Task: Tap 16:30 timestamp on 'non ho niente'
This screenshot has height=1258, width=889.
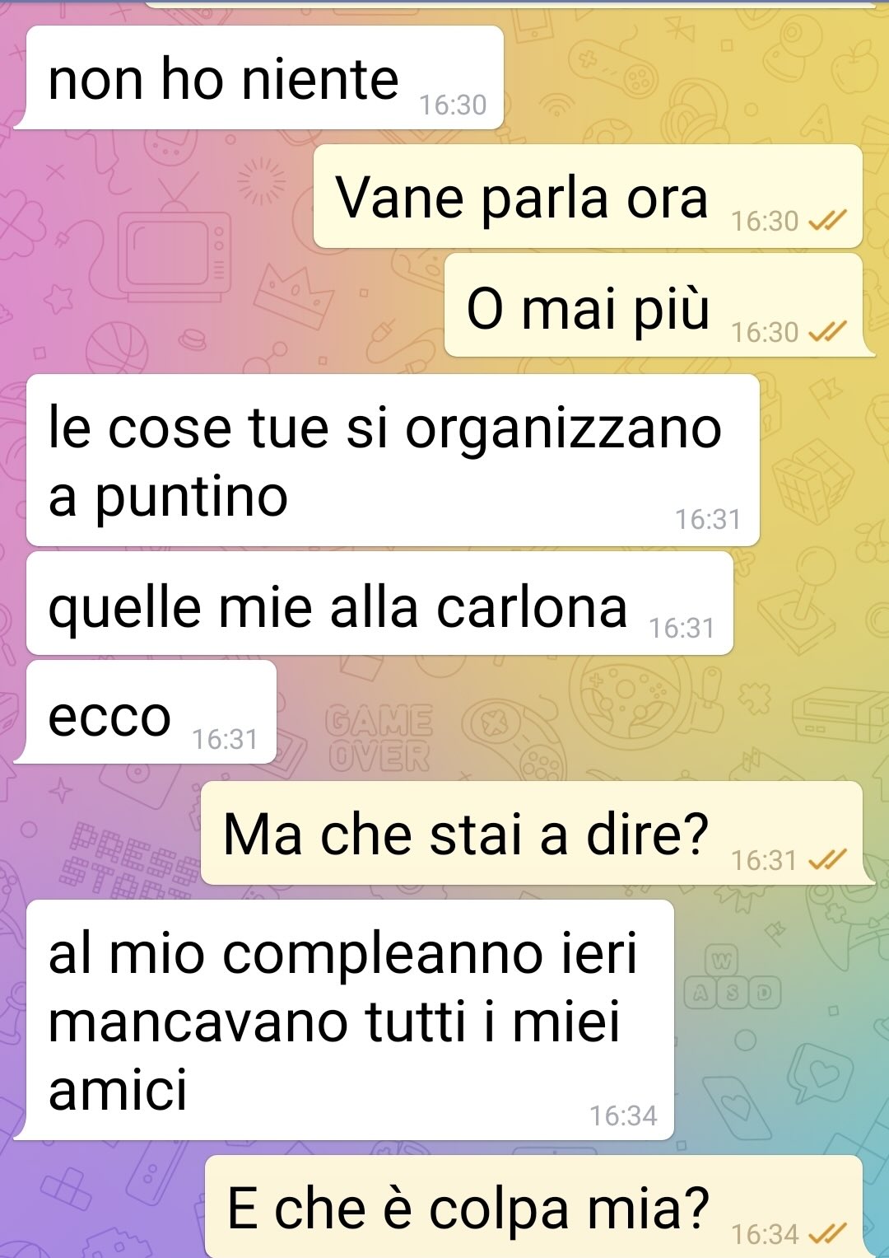Action: (x=453, y=105)
